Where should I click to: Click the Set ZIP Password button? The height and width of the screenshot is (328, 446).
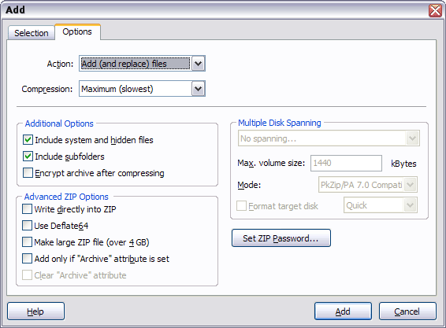click(281, 238)
